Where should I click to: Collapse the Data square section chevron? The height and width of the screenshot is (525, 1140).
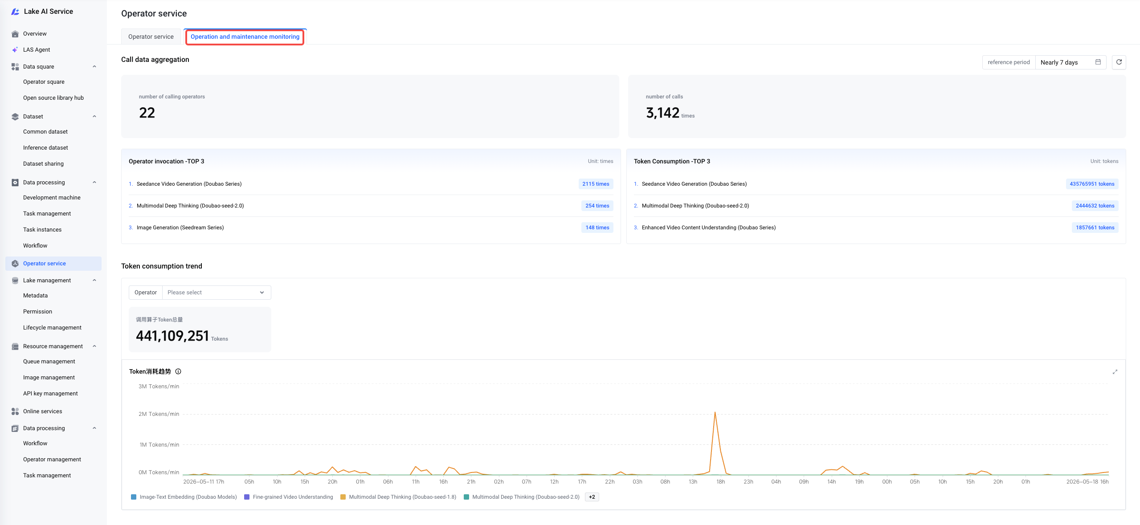pos(94,67)
